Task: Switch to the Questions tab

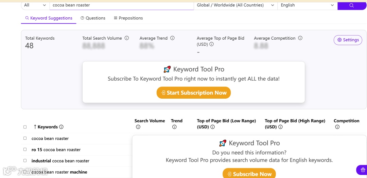Action: pos(93,18)
